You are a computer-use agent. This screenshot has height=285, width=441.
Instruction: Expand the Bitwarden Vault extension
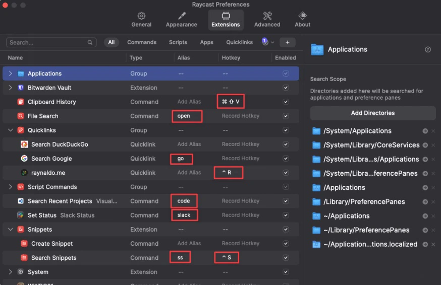(x=11, y=88)
